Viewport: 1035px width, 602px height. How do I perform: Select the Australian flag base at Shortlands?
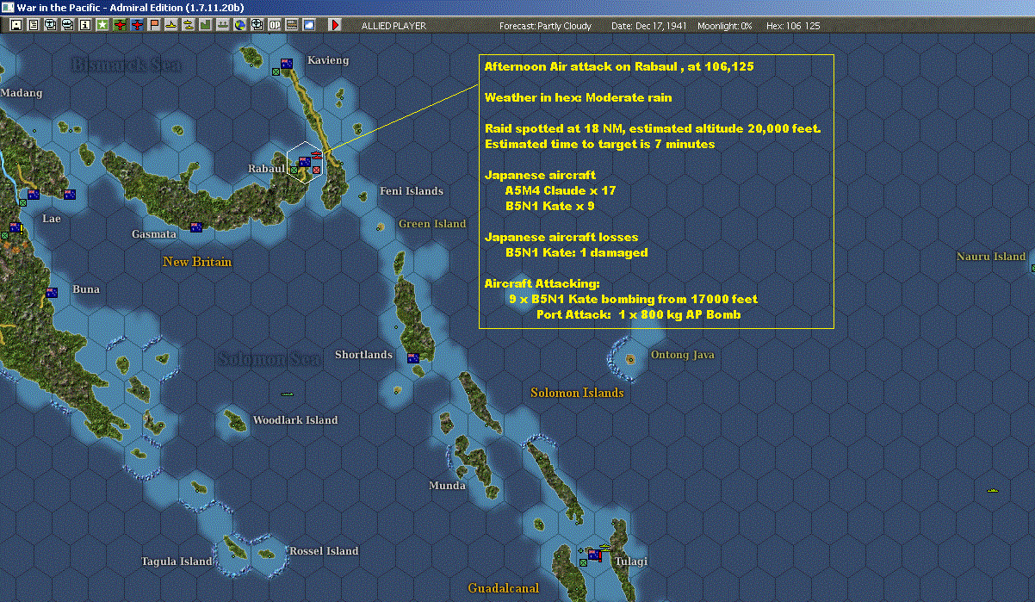(x=413, y=358)
